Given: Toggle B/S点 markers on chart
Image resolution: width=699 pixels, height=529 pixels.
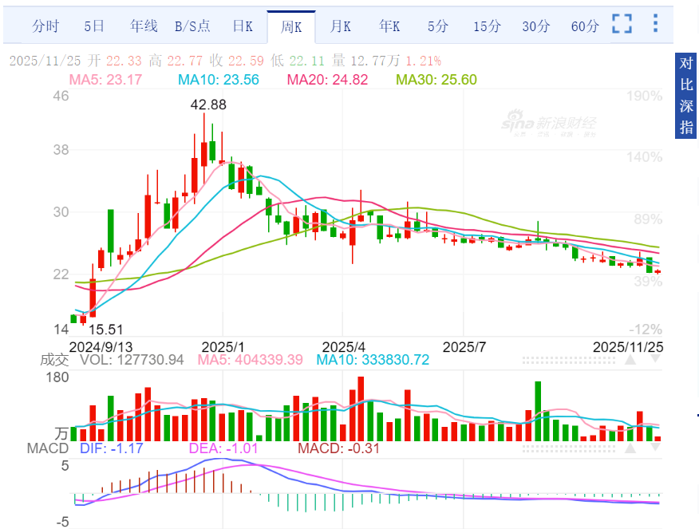Looking at the screenshot, I should click(x=192, y=26).
